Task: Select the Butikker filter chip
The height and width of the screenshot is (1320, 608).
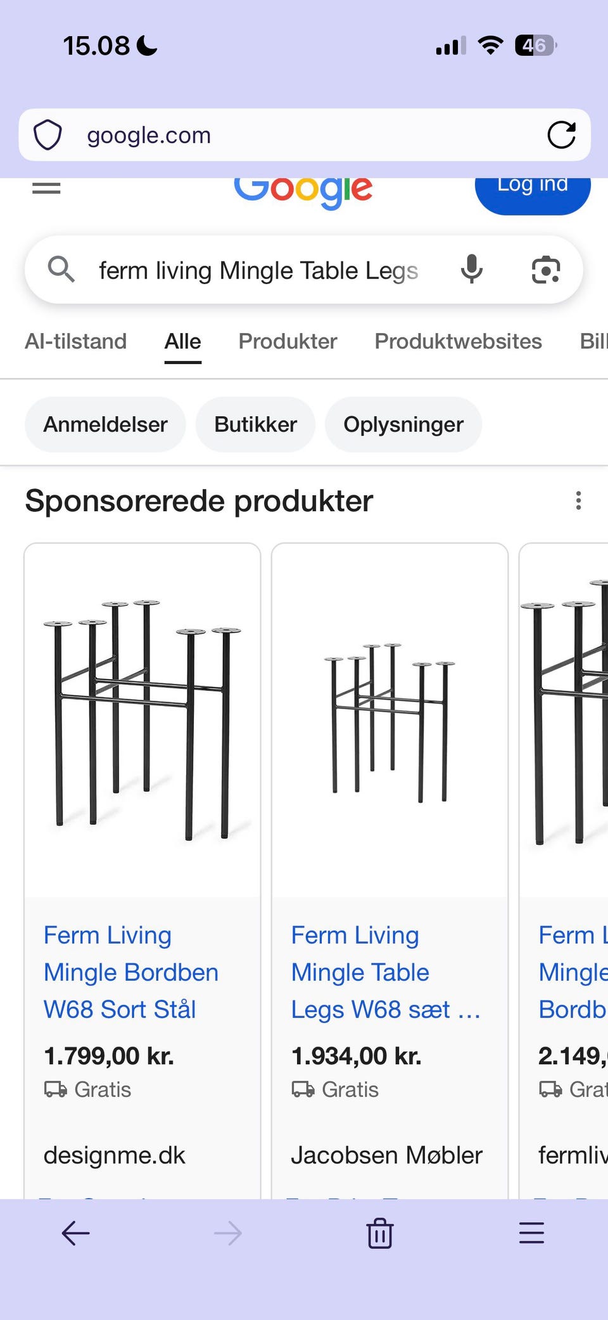Action: click(255, 424)
